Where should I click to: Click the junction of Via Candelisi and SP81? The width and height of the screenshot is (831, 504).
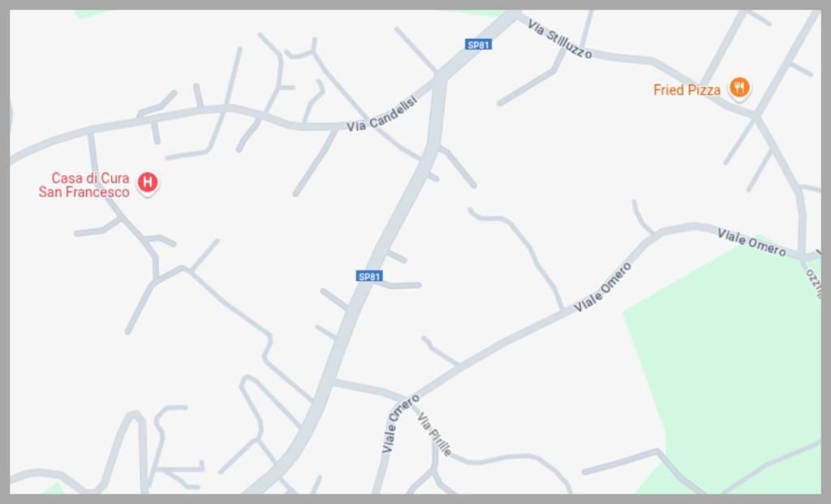tap(440, 79)
